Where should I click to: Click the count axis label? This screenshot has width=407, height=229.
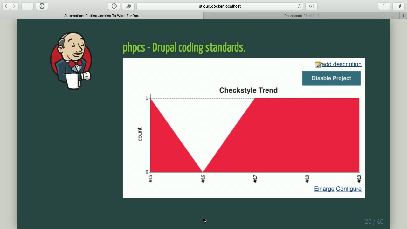tap(140, 134)
